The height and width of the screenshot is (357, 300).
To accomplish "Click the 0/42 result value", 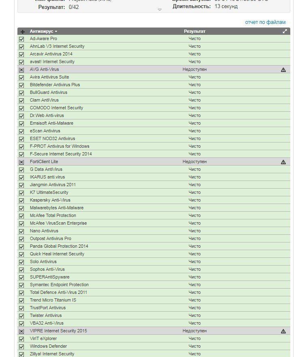I will tap(74, 7).
